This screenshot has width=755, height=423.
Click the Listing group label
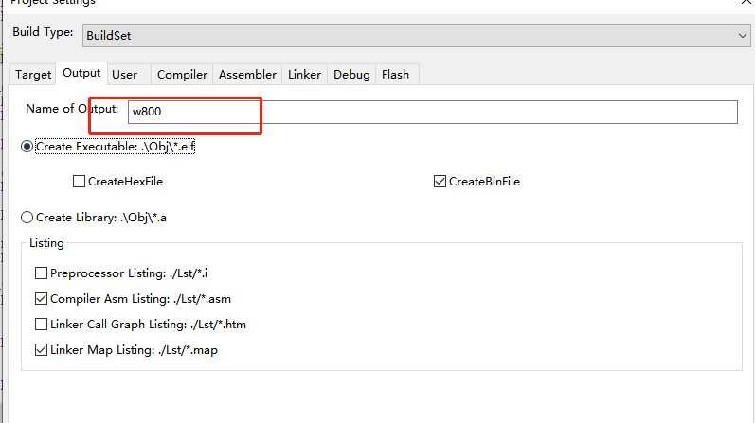46,243
